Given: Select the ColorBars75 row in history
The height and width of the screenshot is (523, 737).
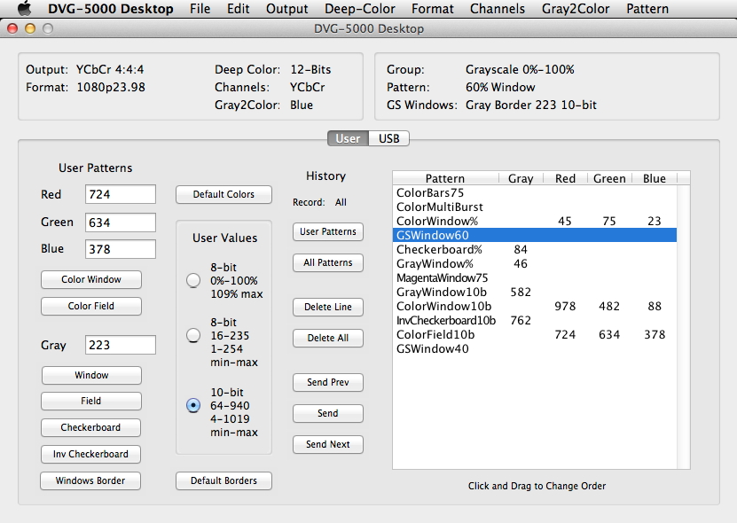Looking at the screenshot, I should click(430, 192).
